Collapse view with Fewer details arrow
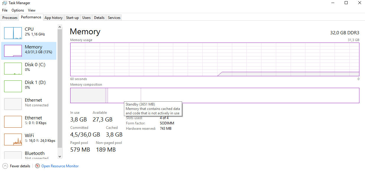Screen dimensions: 365x172 (x=5, y=166)
